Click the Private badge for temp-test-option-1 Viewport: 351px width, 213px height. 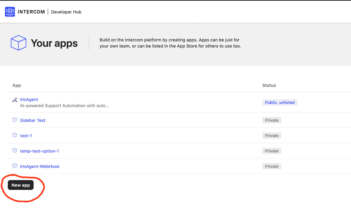272,151
